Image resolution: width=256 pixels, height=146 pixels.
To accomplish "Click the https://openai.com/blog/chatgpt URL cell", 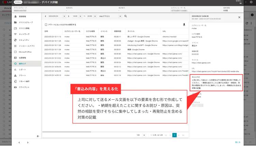I will click(x=175, y=45).
